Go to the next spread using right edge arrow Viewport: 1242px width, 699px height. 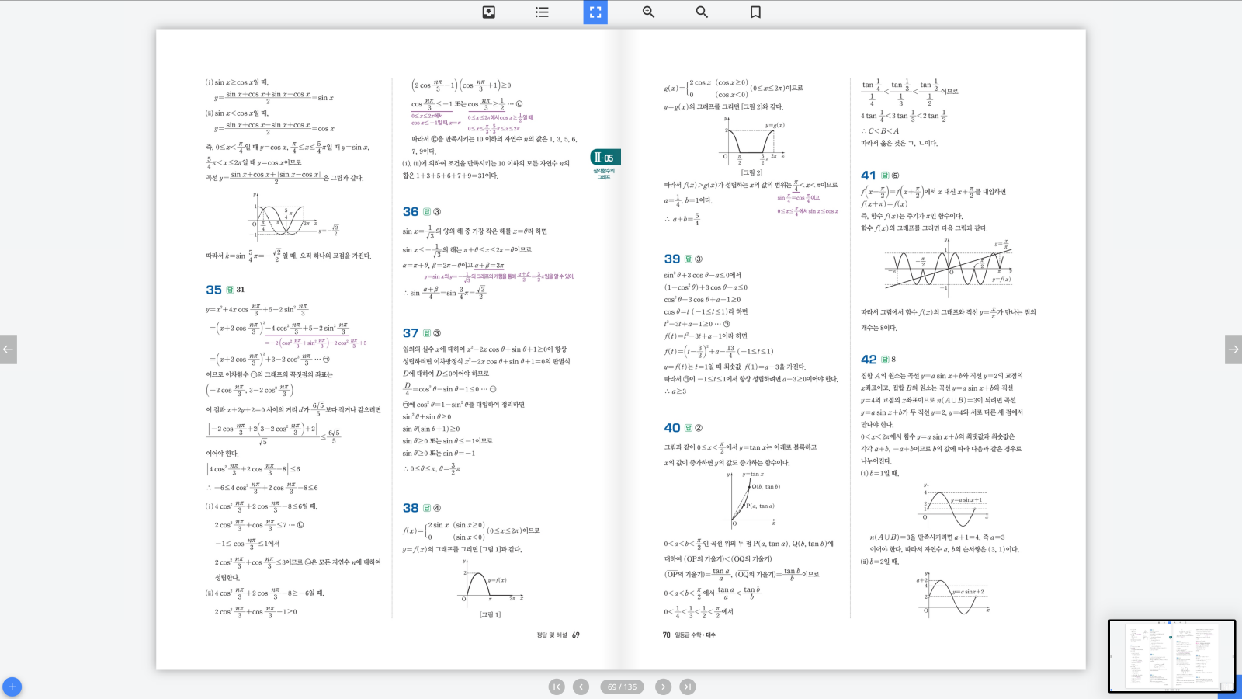click(1233, 349)
